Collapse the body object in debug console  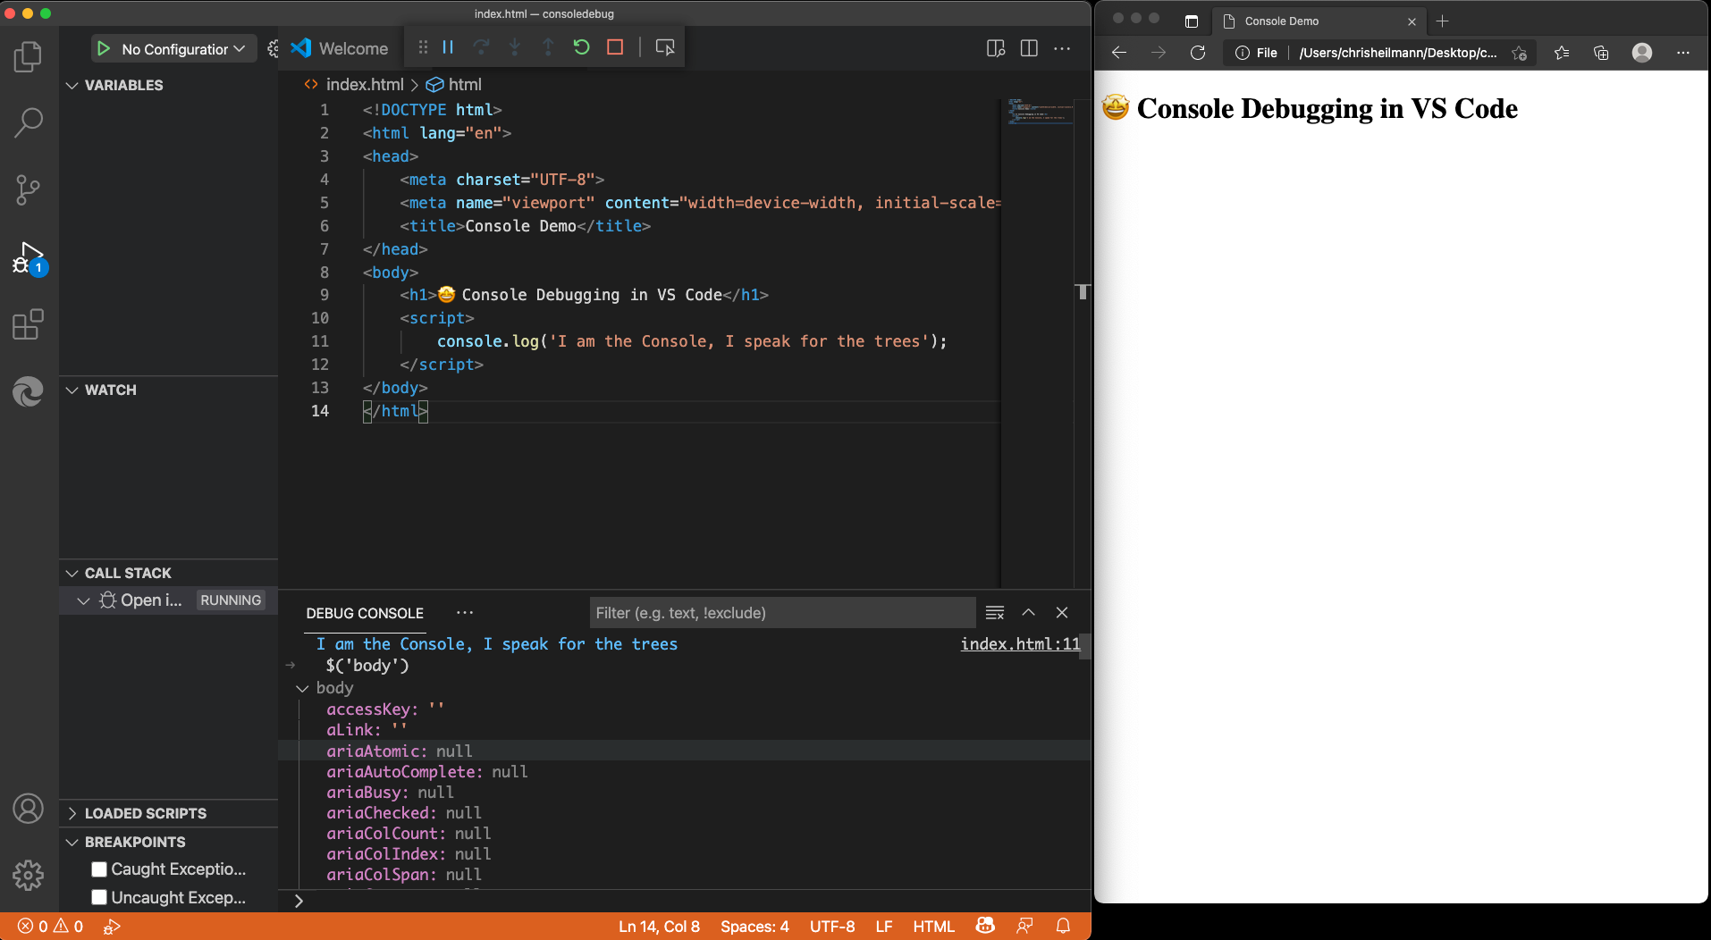[303, 689]
